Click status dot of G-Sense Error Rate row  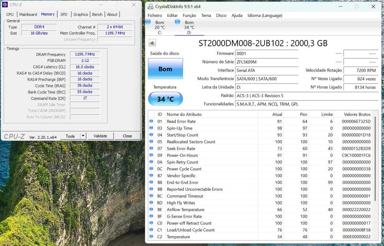[151, 216]
